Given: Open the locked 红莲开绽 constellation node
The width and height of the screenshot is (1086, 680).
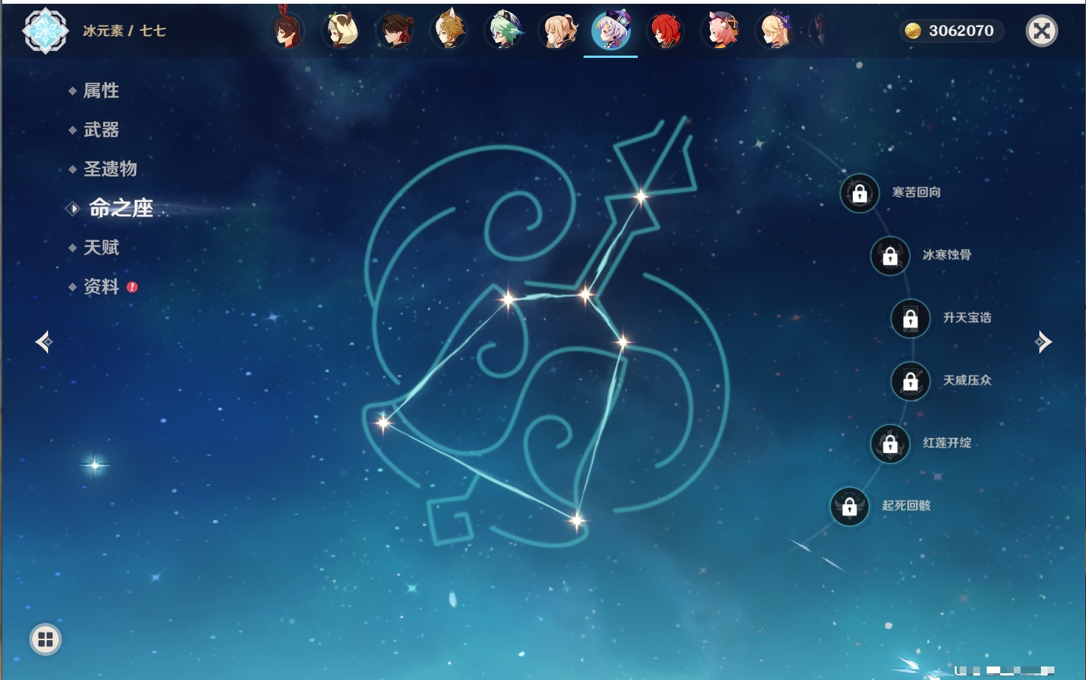Looking at the screenshot, I should (890, 443).
